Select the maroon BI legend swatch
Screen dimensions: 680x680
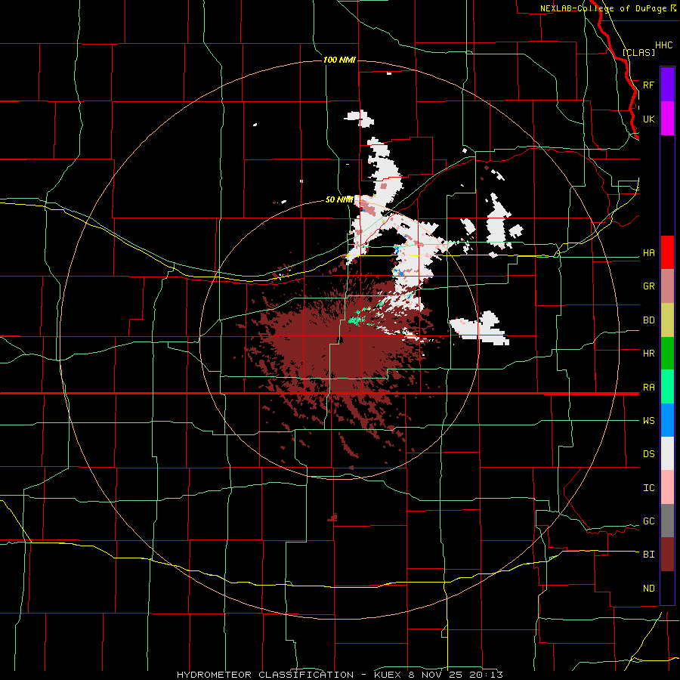pyautogui.click(x=667, y=555)
